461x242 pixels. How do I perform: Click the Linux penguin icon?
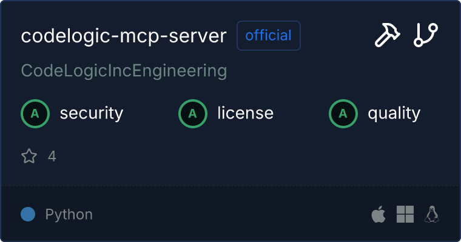click(x=432, y=214)
